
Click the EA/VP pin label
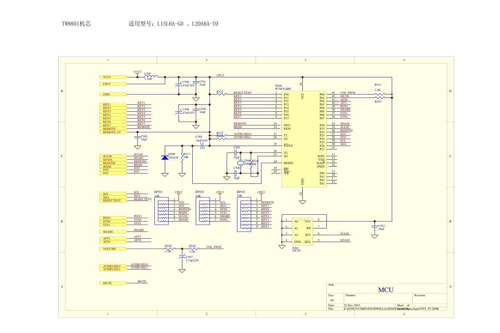click(288, 146)
